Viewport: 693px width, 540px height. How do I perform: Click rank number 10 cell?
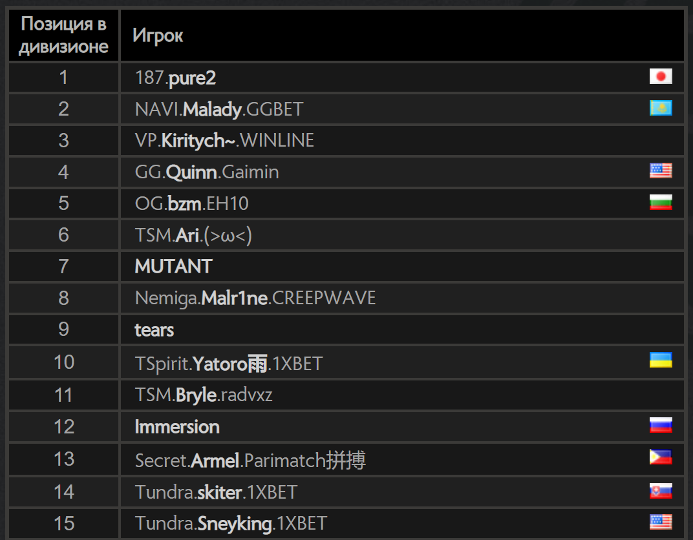[x=63, y=362]
